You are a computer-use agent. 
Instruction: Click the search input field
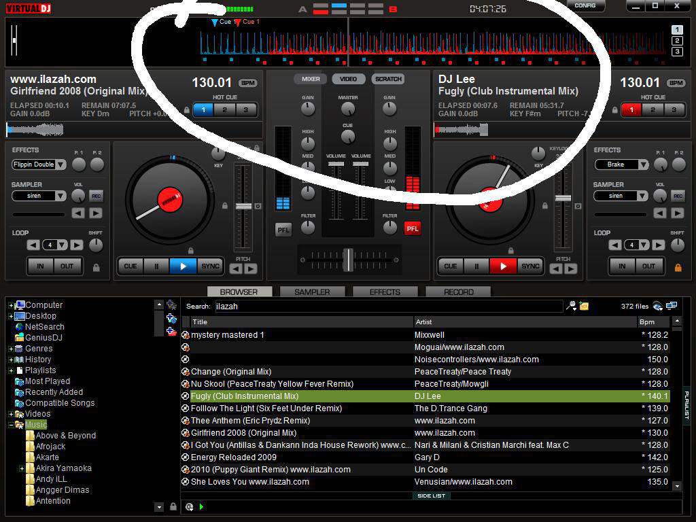coord(388,307)
